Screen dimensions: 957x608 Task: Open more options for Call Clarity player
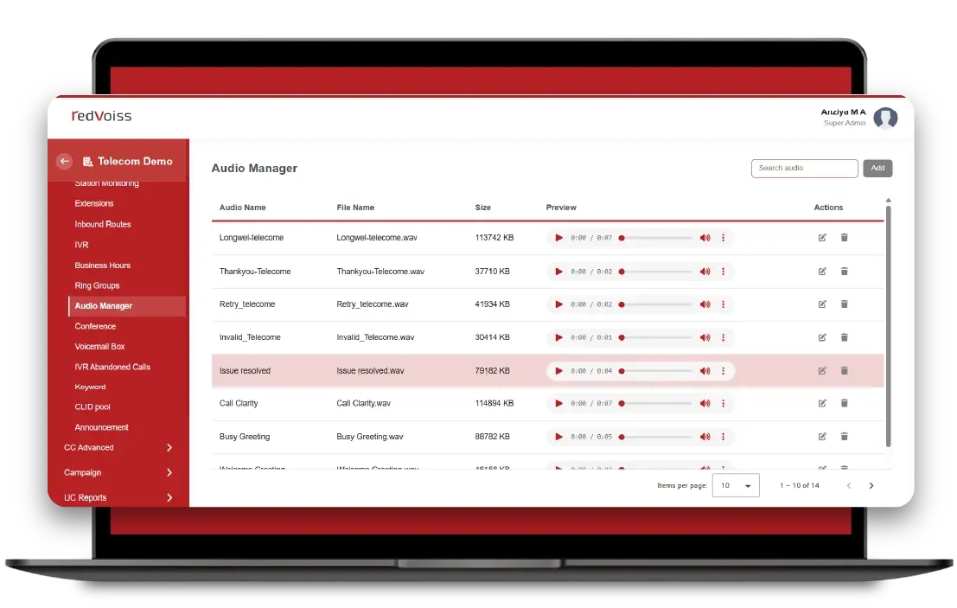pyautogui.click(x=724, y=403)
